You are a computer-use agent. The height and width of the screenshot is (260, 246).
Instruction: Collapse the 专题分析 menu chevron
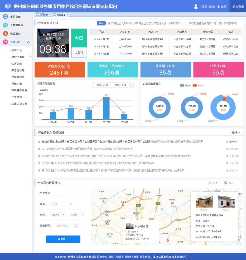29,42
